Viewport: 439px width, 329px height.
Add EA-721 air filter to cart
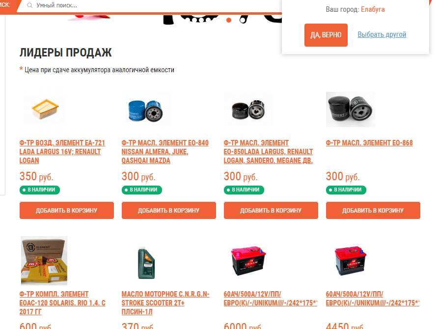67,210
